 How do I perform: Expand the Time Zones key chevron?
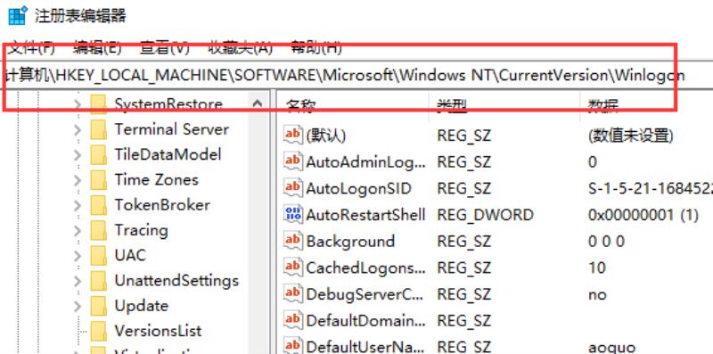(78, 180)
